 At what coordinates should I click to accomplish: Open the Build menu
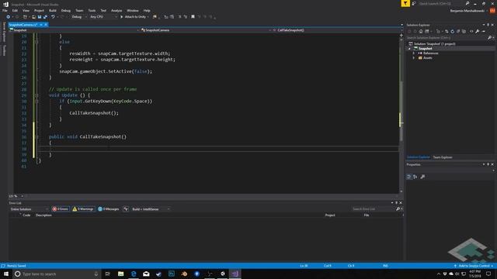(53, 10)
